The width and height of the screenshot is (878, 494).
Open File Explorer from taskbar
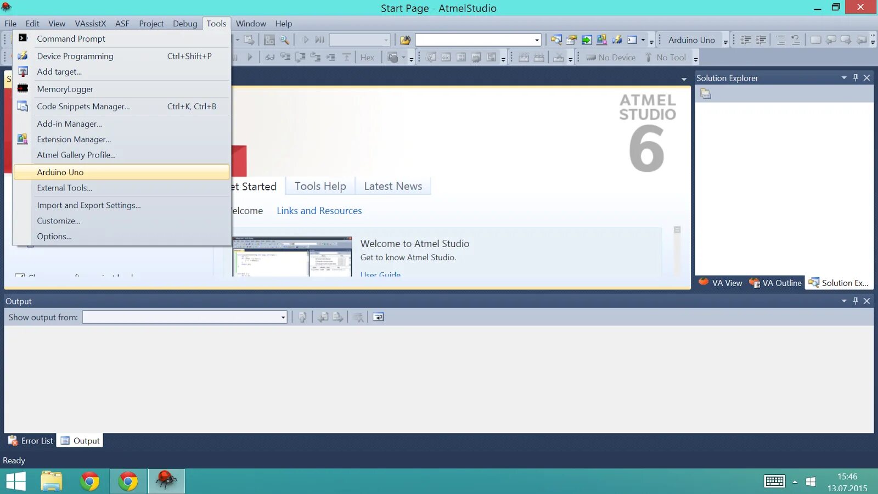click(52, 481)
